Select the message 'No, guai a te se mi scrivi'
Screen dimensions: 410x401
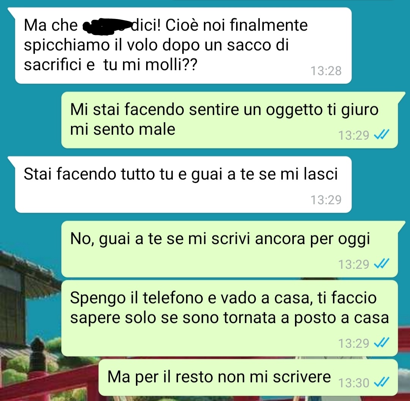click(x=230, y=249)
